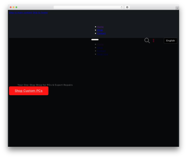Click the search magnifier icon
This screenshot has width=187, height=158.
(147, 40)
